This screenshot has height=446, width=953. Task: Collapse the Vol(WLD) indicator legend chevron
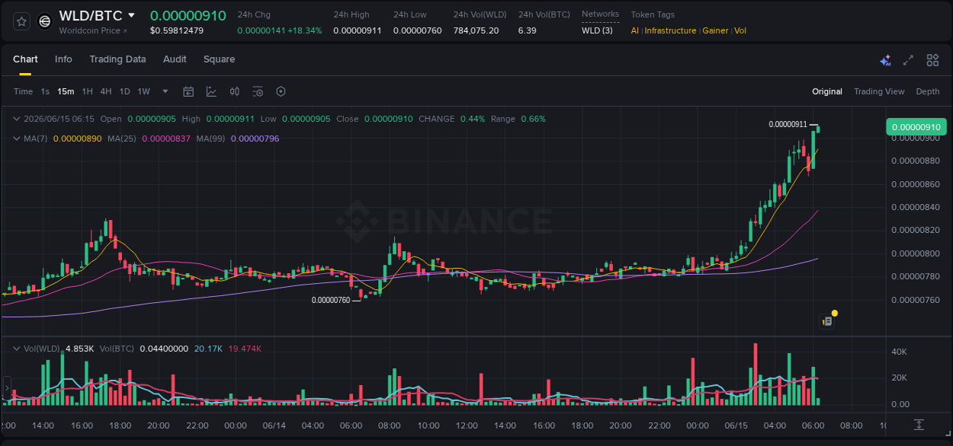17,348
